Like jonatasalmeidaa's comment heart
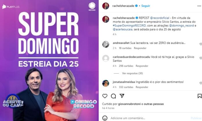This screenshot has height=121, width=202. [x=201, y=83]
